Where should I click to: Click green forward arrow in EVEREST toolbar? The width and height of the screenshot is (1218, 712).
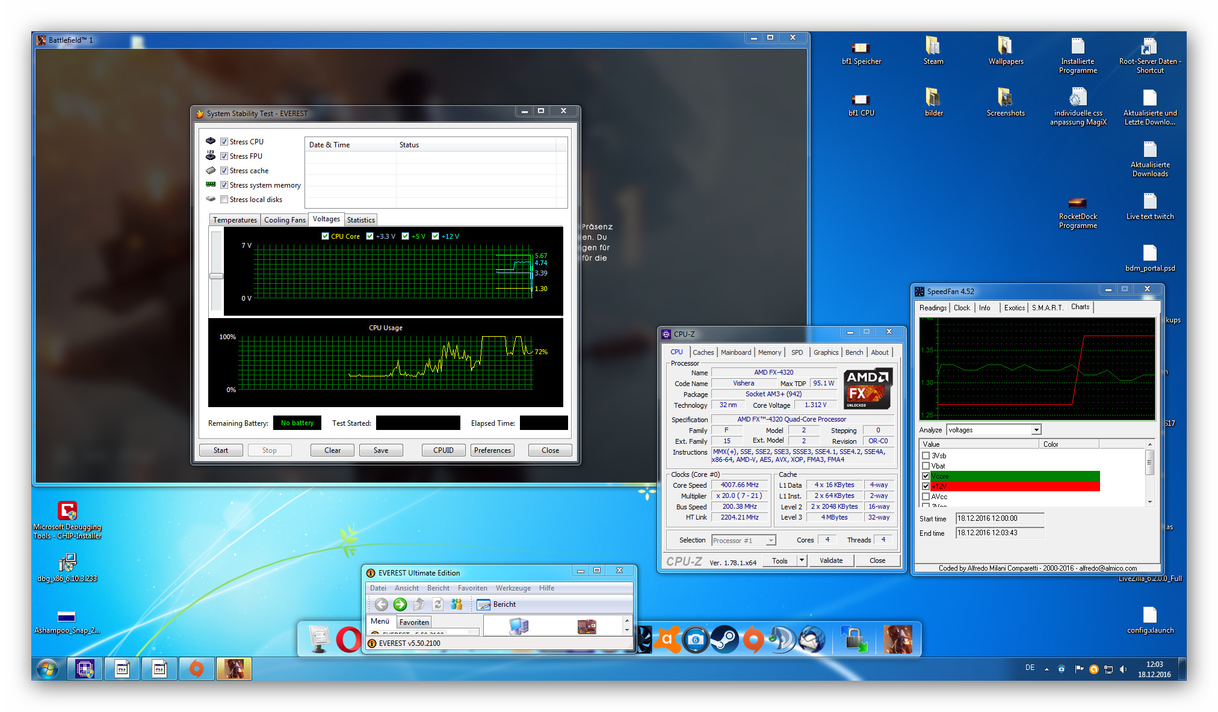point(400,604)
